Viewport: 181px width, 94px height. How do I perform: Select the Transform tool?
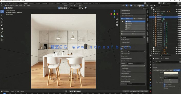(x=2, y=29)
